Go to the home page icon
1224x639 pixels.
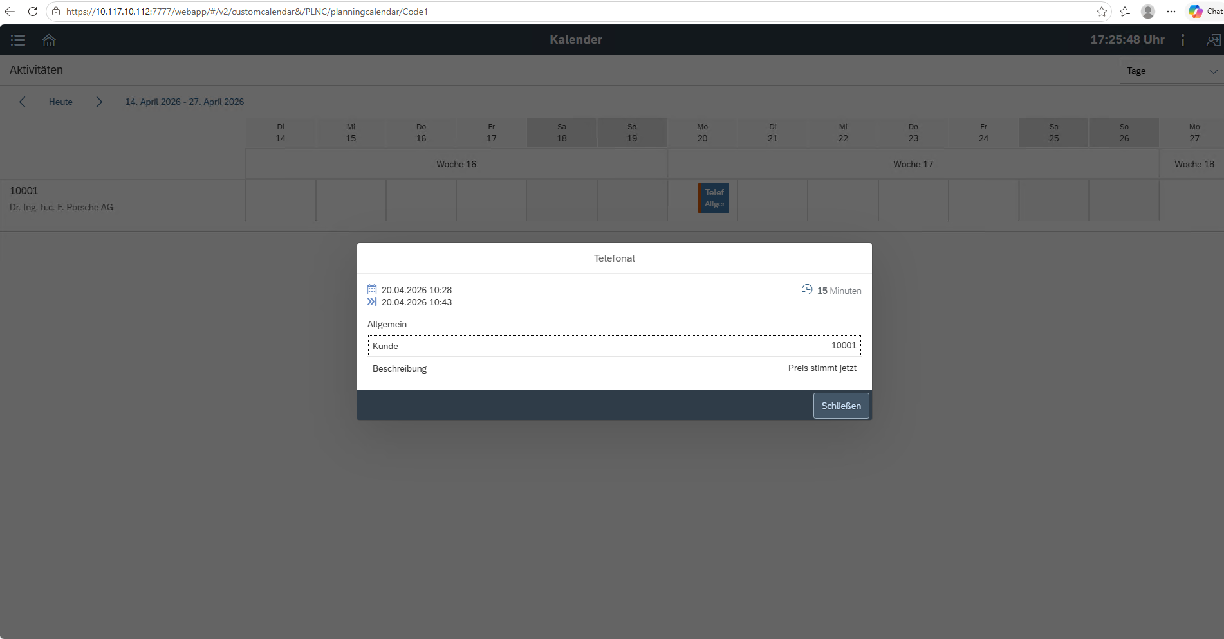pos(49,40)
